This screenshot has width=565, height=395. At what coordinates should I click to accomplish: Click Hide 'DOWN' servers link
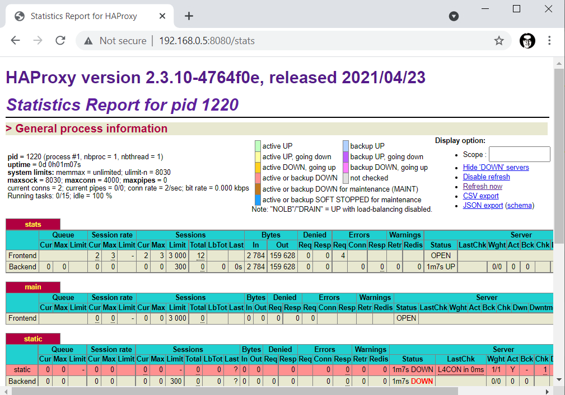click(x=496, y=168)
